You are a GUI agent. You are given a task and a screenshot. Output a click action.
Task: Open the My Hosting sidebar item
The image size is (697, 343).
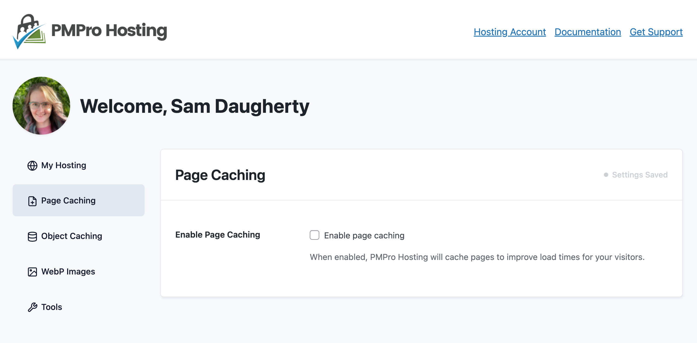(79, 165)
